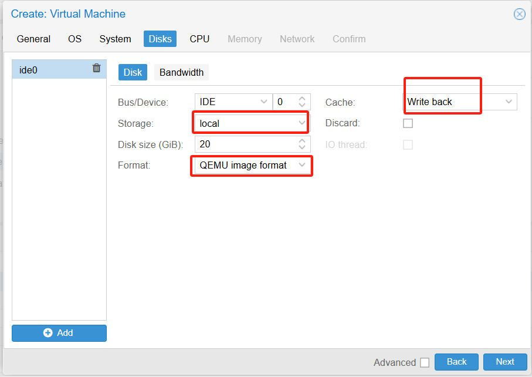The width and height of the screenshot is (532, 377).
Task: Select the Disk sub-tab
Action: pos(133,72)
